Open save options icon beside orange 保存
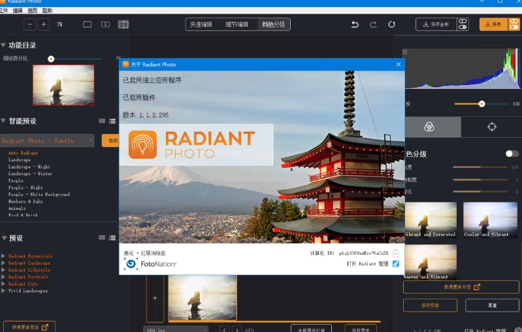 coord(514,24)
